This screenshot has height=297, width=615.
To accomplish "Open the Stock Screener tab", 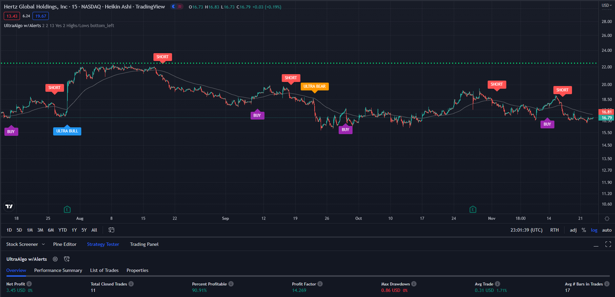I will pyautogui.click(x=22, y=244).
